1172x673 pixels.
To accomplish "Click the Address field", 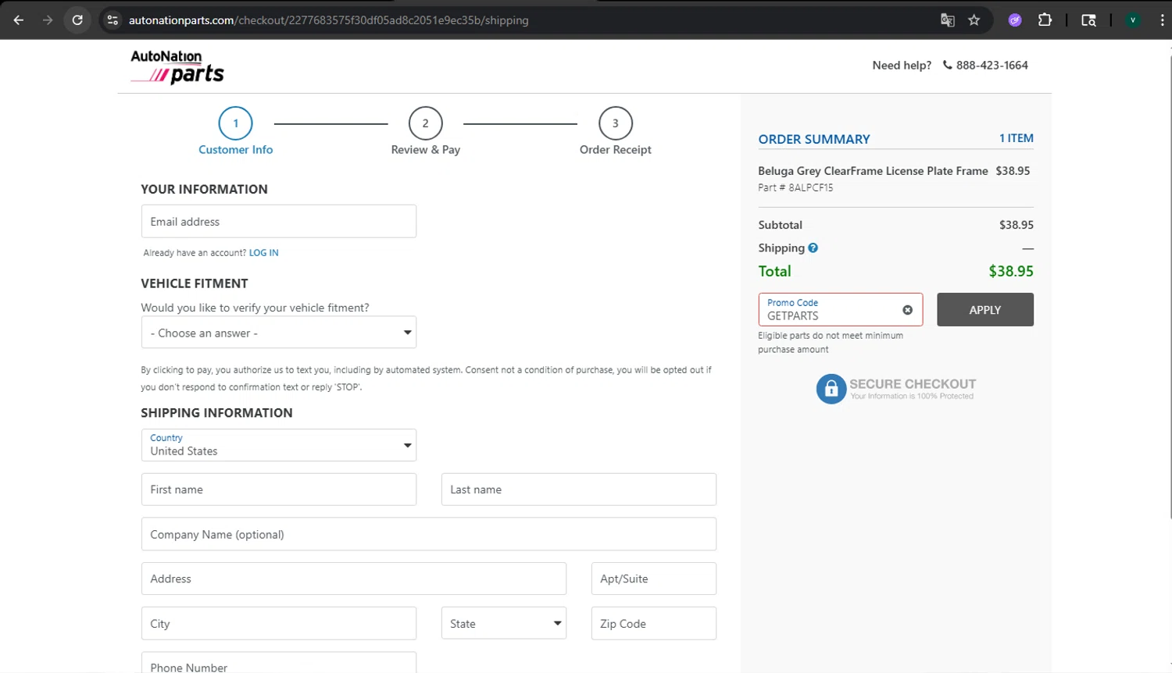I will (x=354, y=579).
